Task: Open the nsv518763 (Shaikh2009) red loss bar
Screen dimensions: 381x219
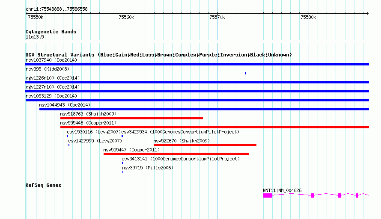Action: coord(131,118)
